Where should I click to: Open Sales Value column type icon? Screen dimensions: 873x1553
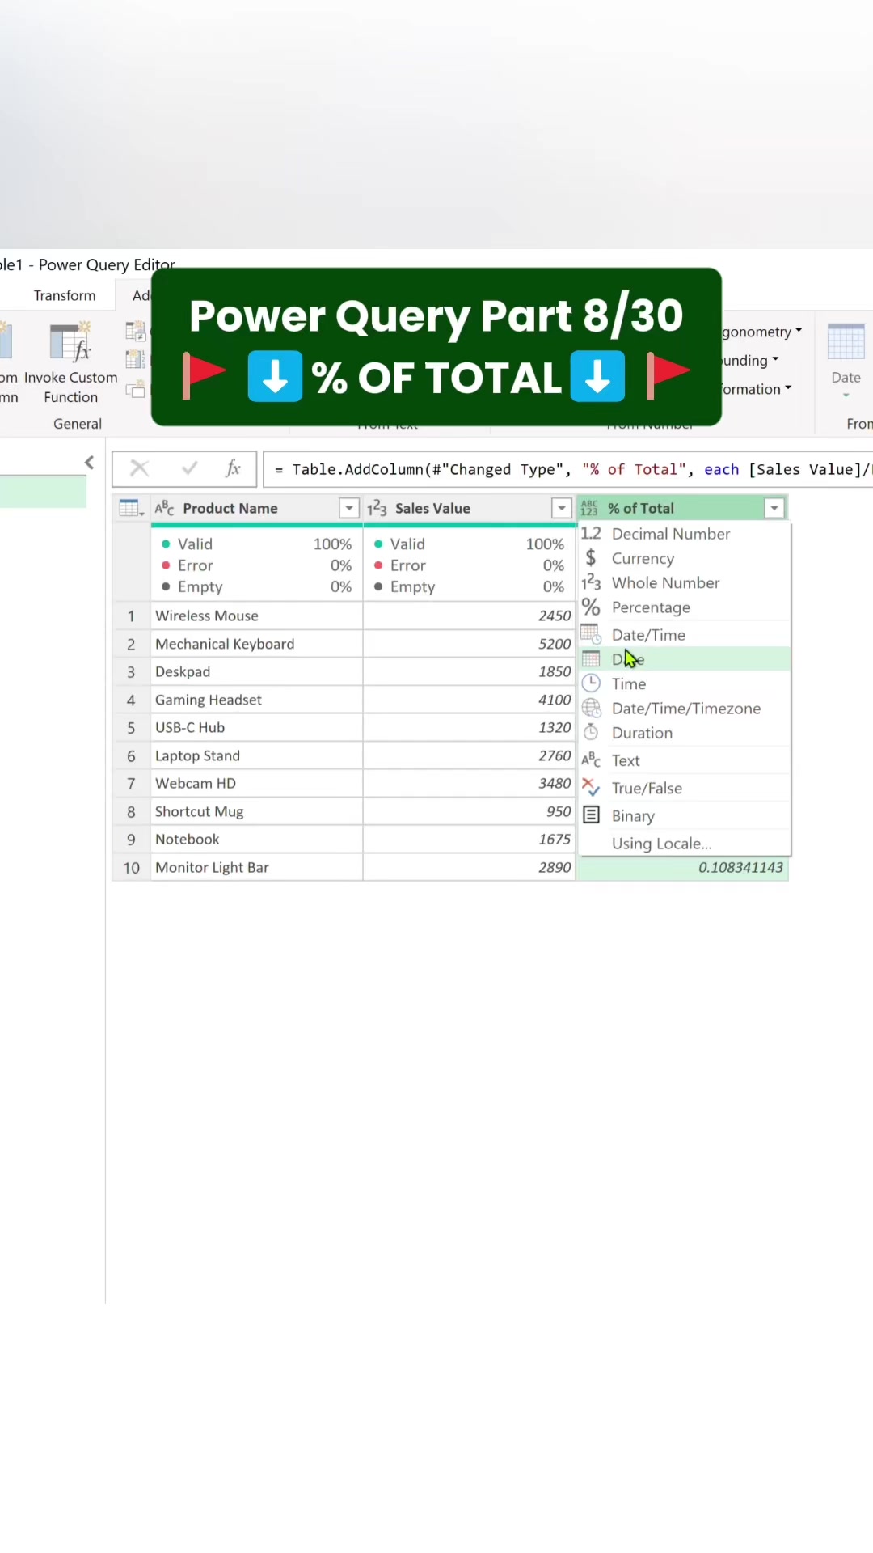(x=377, y=508)
